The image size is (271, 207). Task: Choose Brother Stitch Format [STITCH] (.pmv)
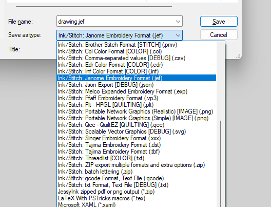(x=137, y=45)
